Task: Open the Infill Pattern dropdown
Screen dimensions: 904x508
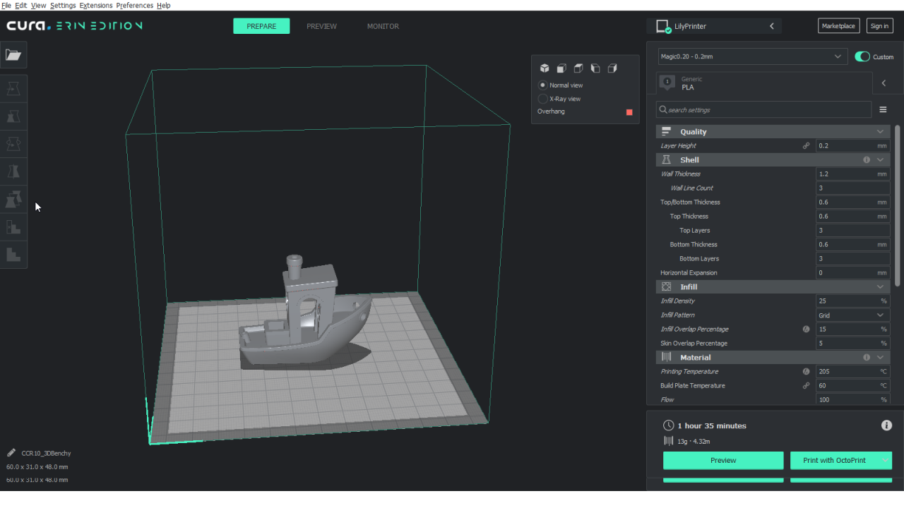Action: pos(852,315)
